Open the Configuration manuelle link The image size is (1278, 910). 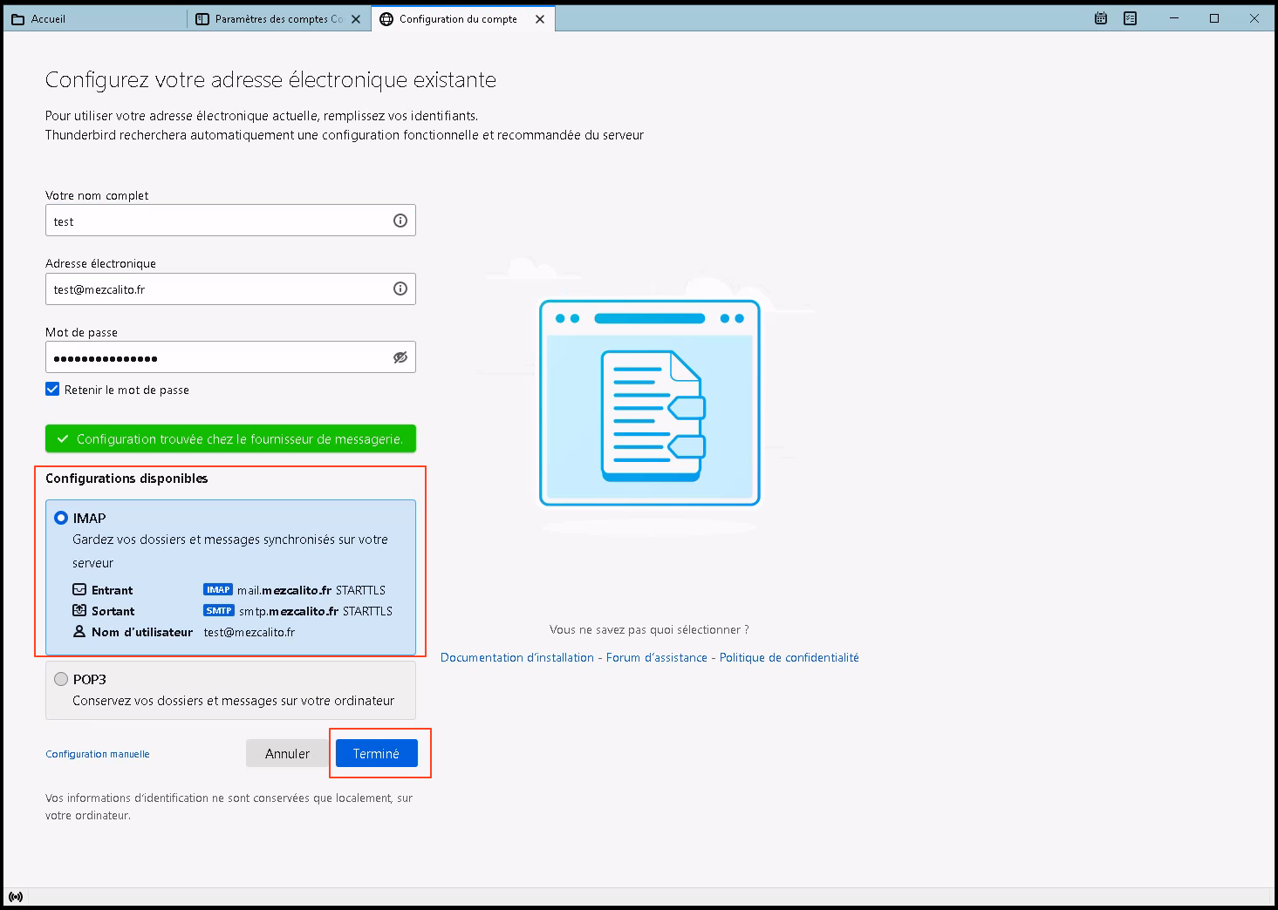coord(98,754)
